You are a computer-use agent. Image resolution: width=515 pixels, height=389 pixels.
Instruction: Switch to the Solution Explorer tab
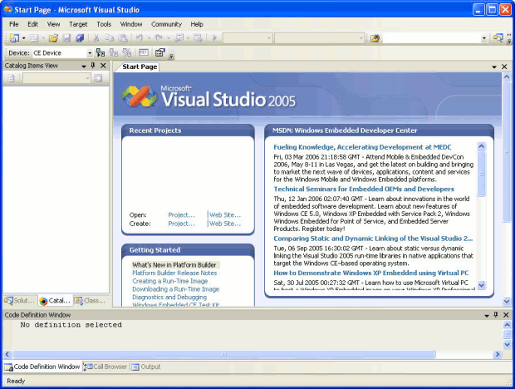[20, 301]
